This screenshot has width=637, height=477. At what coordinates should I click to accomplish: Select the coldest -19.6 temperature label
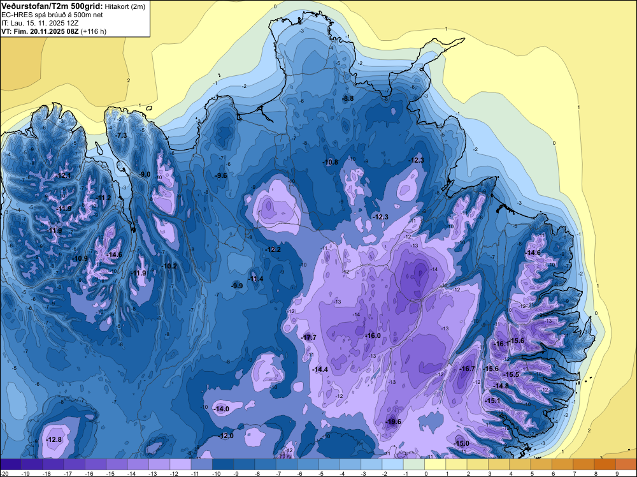point(393,422)
